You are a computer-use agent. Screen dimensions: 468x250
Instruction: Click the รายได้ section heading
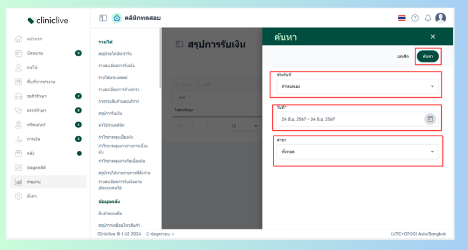[105, 42]
